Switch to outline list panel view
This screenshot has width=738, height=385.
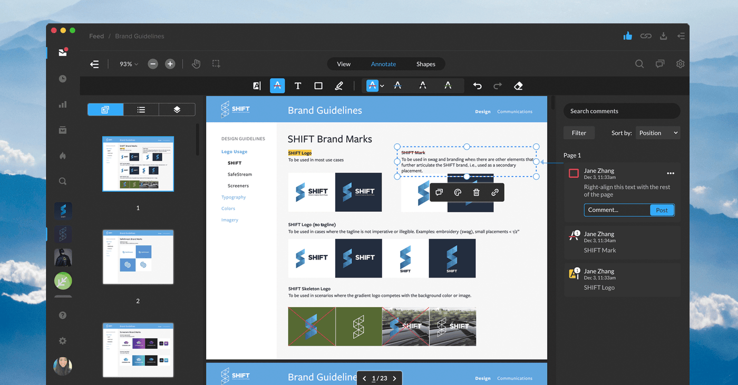(141, 110)
